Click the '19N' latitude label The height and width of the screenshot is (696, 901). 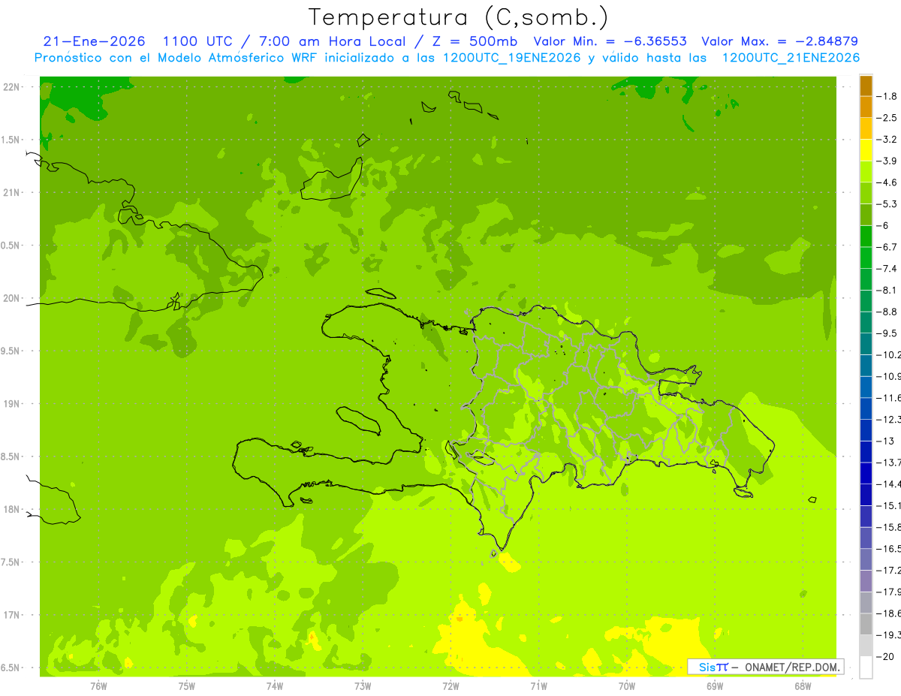12,404
